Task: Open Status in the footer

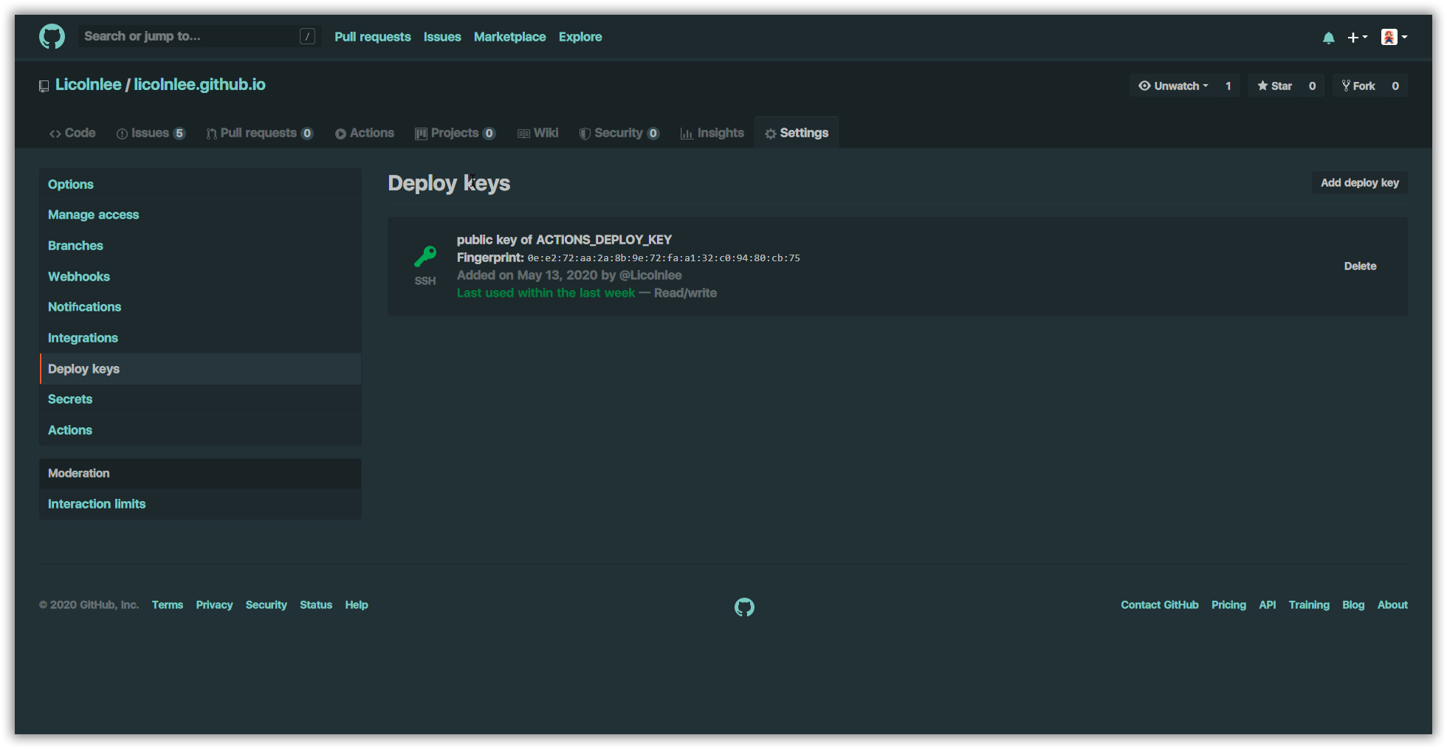Action: (x=316, y=605)
